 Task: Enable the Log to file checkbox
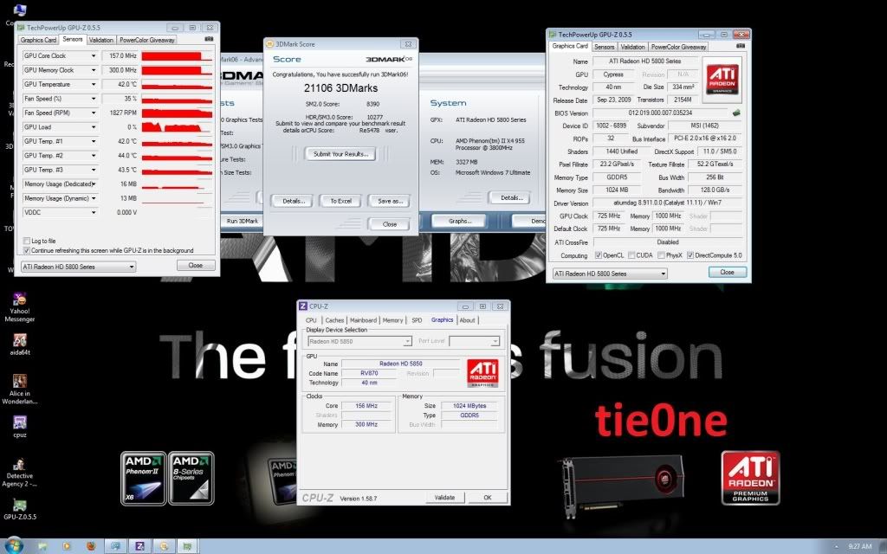point(27,241)
